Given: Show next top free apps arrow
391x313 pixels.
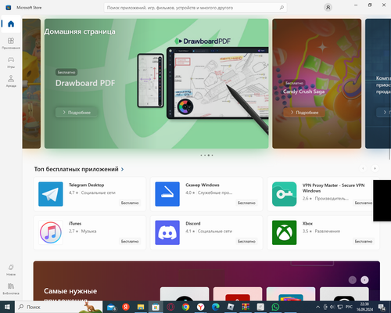Looking at the screenshot, I should (x=375, y=168).
